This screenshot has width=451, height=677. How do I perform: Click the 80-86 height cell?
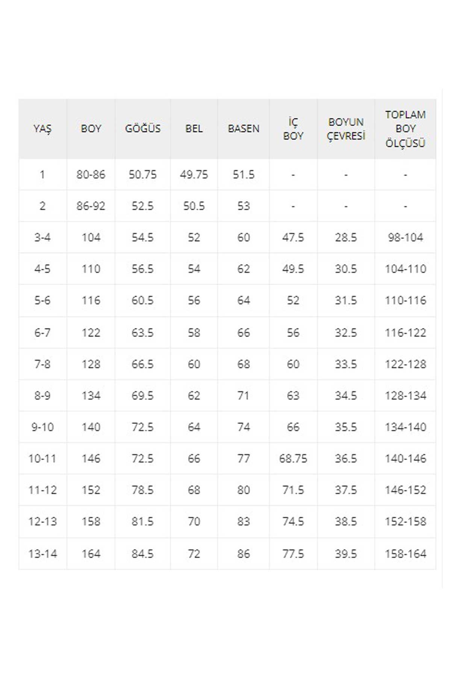[91, 175]
